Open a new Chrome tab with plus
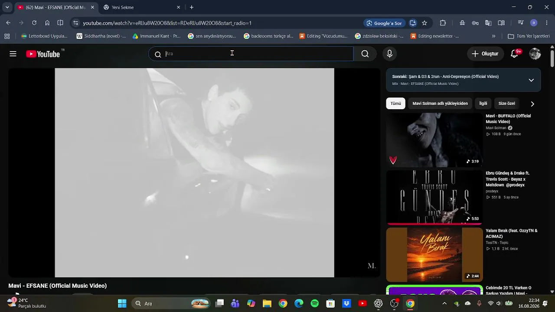This screenshot has height=312, width=555. click(192, 7)
